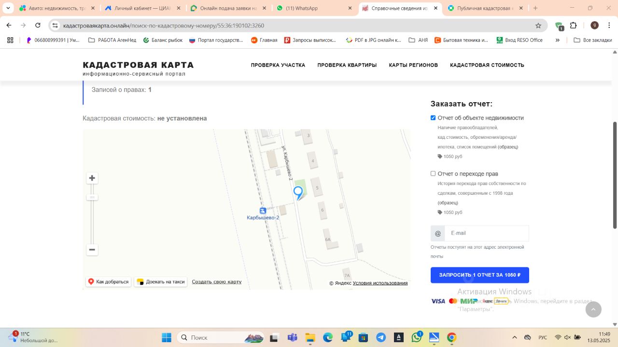The width and height of the screenshot is (618, 347).
Task: Open the tab search dropdown arrow
Action: 8,8
